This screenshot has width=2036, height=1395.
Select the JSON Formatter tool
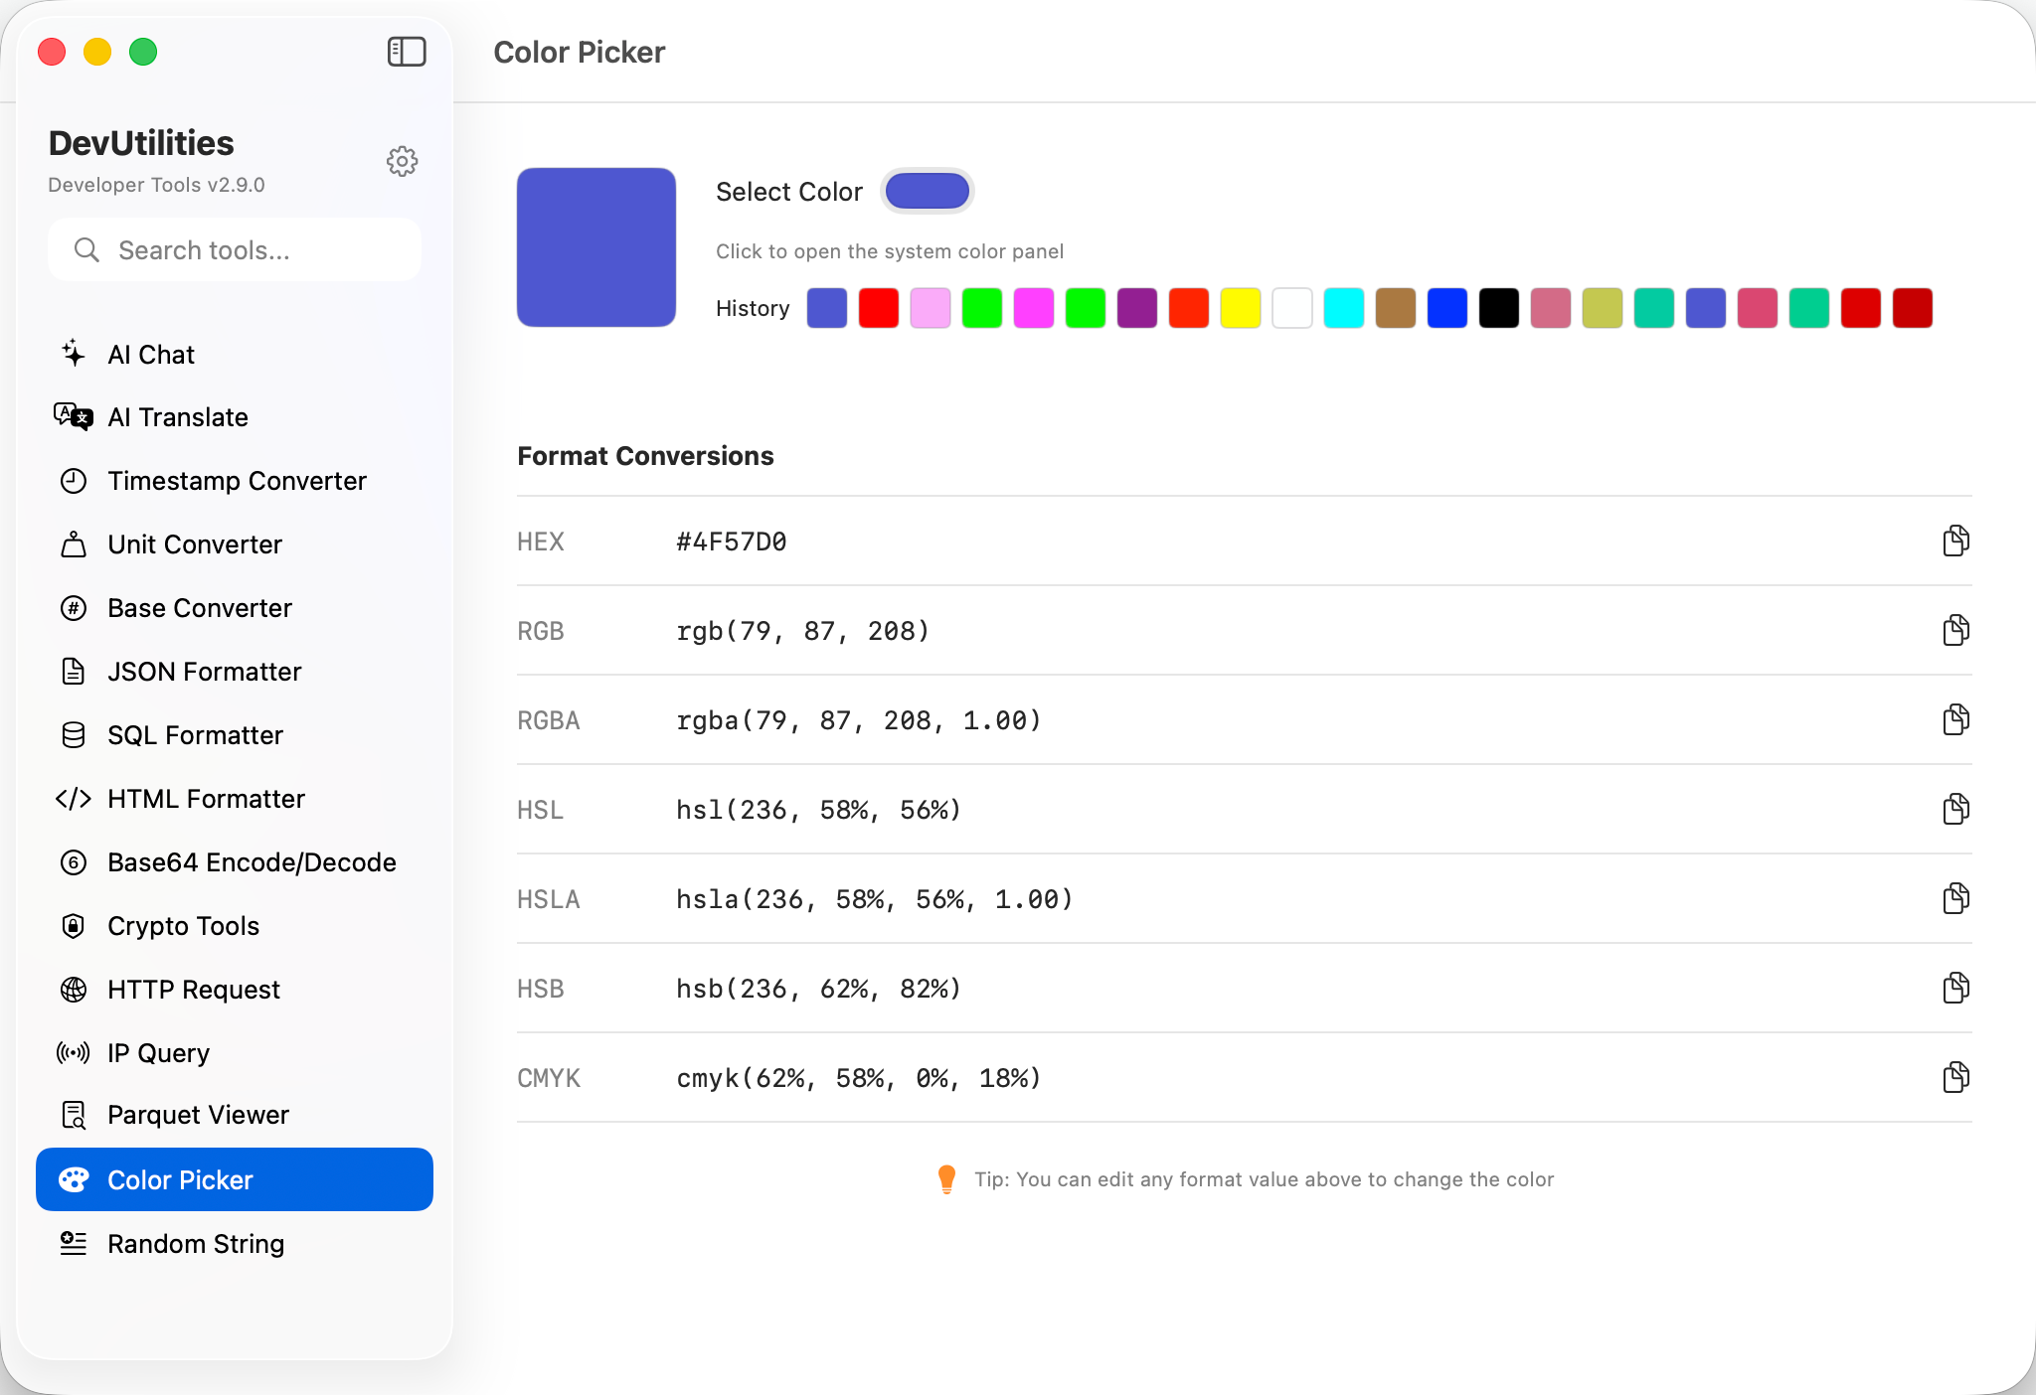pyautogui.click(x=204, y=672)
